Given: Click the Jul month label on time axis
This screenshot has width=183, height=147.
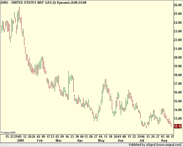Looking at the screenshot, I should (x=142, y=141).
